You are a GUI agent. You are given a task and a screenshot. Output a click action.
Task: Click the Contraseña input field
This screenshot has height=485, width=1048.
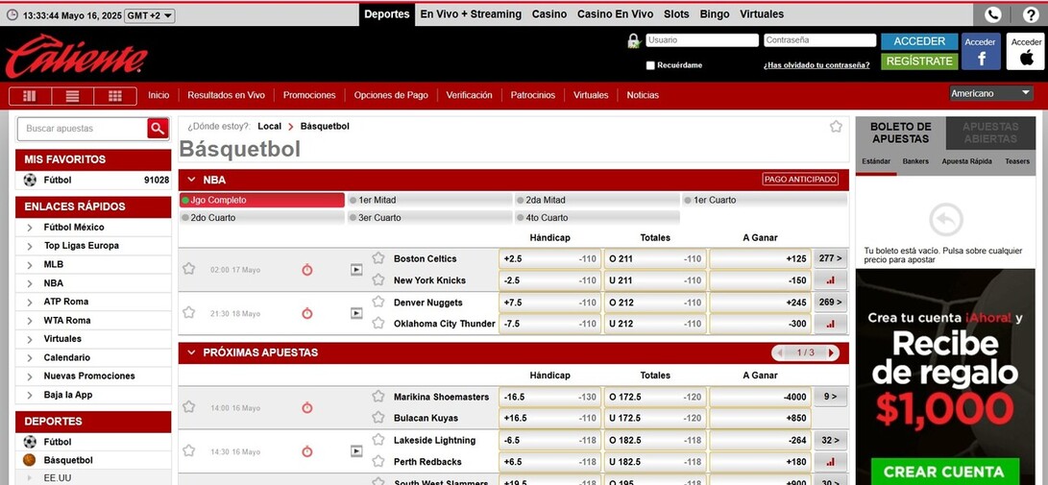pyautogui.click(x=820, y=40)
